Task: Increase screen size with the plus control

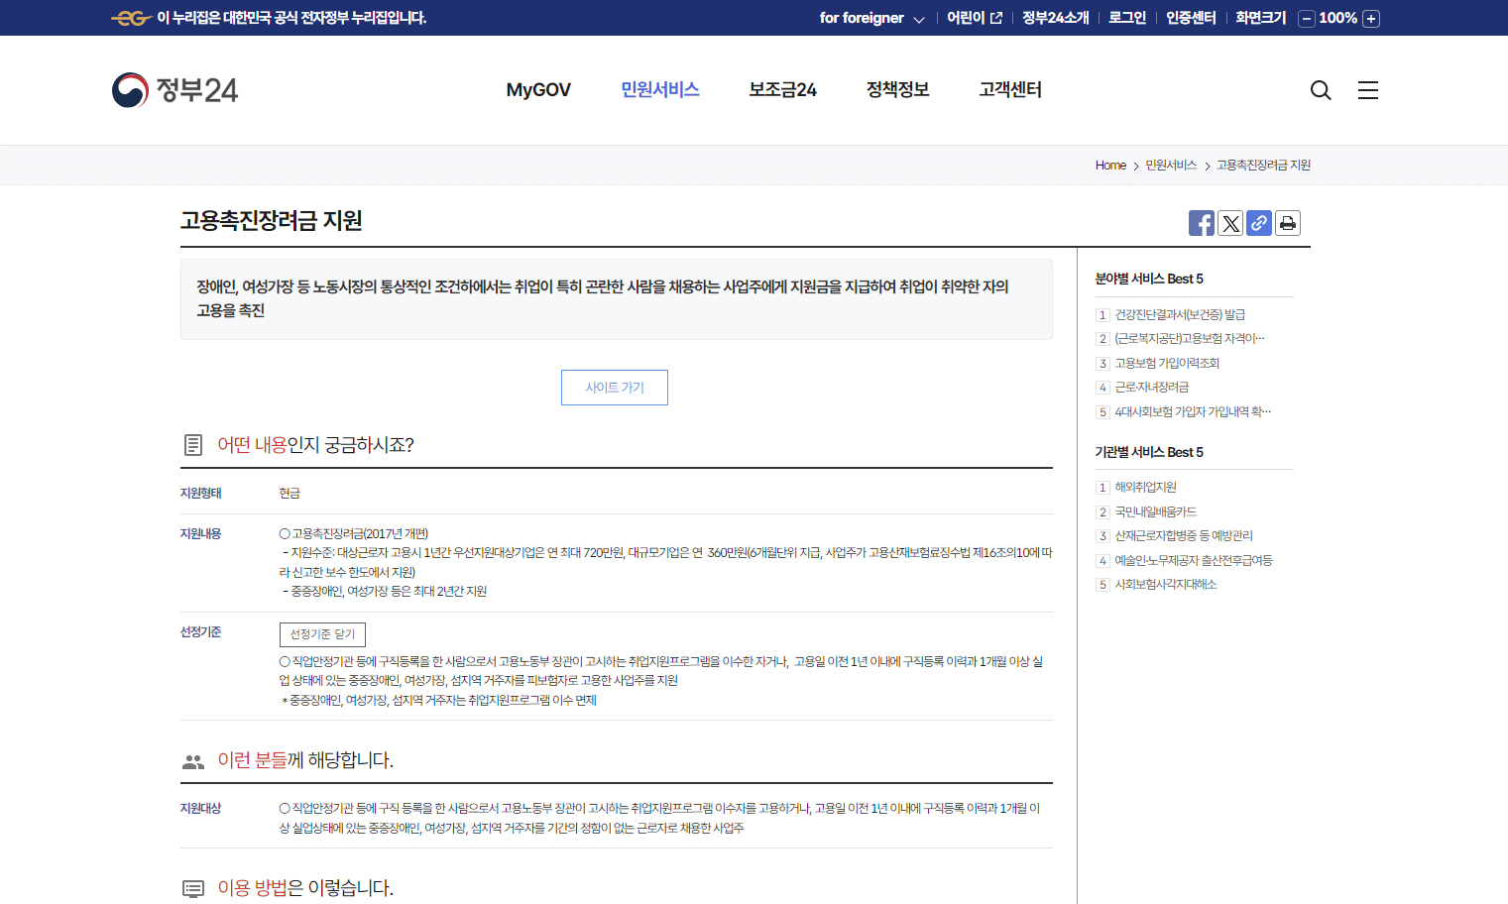Action: [1370, 18]
